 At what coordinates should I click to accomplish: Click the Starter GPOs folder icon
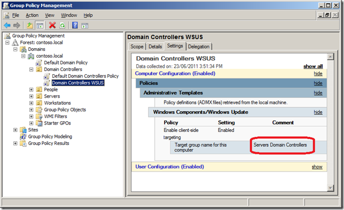(x=39, y=123)
